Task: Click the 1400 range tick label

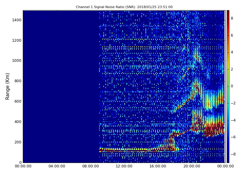Action: 17,20
